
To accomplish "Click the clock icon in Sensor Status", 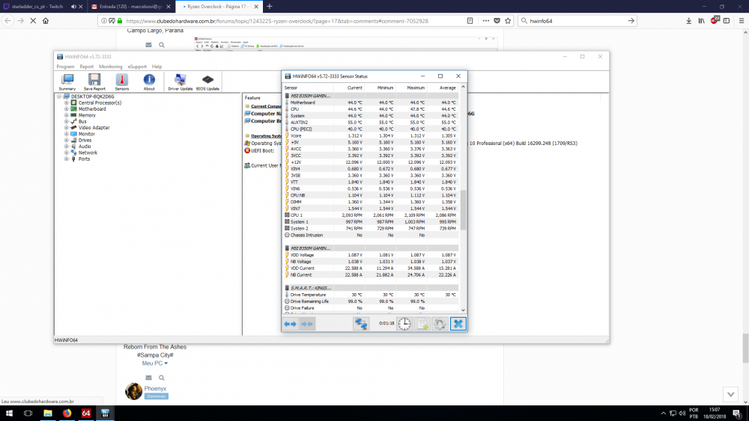I will pos(404,323).
